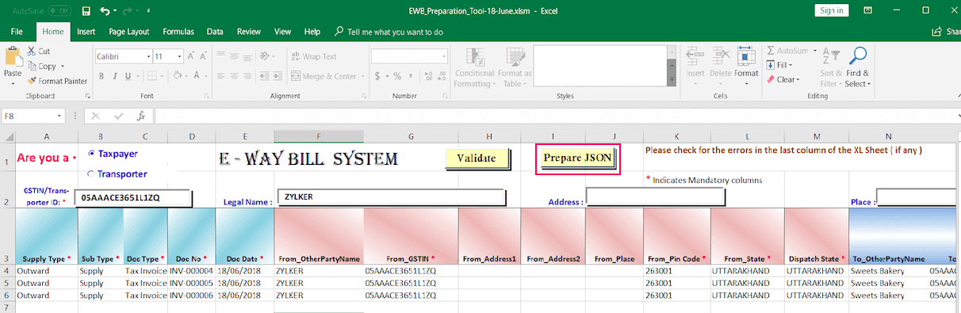961x313 pixels.
Task: Open the Help tab
Action: tap(312, 32)
